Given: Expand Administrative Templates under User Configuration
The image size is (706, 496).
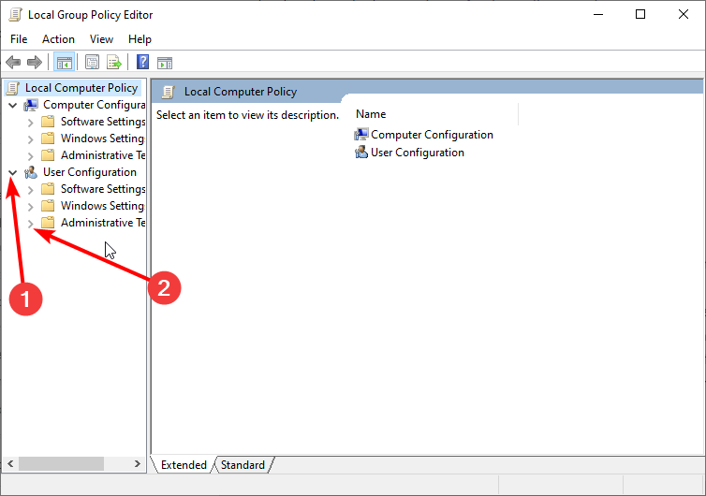Looking at the screenshot, I should [30, 224].
